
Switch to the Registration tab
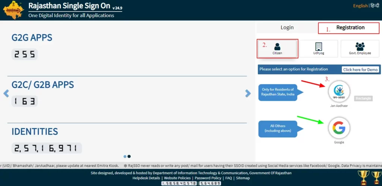349,28
